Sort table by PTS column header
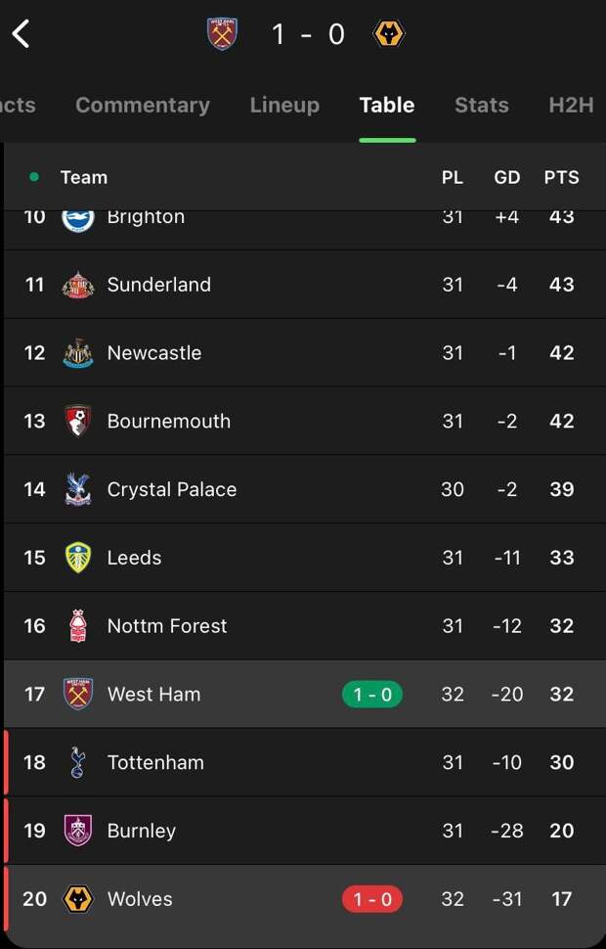606x949 pixels. click(x=562, y=177)
